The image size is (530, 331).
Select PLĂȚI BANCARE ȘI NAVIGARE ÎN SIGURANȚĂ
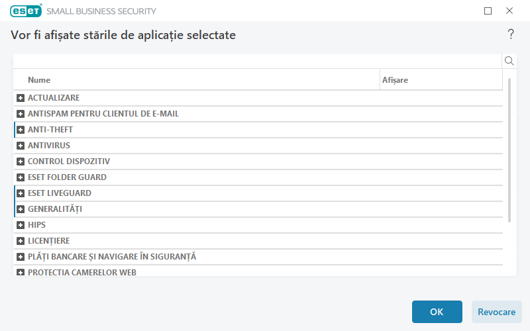pyautogui.click(x=112, y=257)
